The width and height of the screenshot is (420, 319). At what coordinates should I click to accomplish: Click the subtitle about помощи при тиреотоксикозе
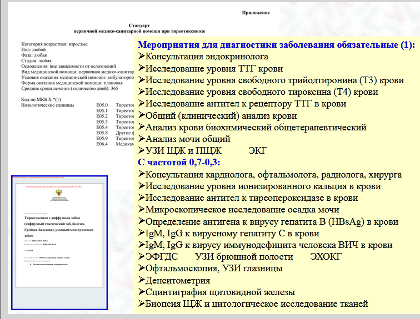pos(139,31)
